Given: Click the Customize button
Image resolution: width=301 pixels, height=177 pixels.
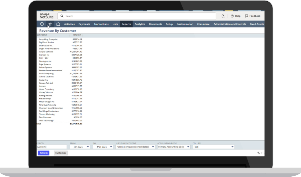Looking at the screenshot, I should (61, 153).
